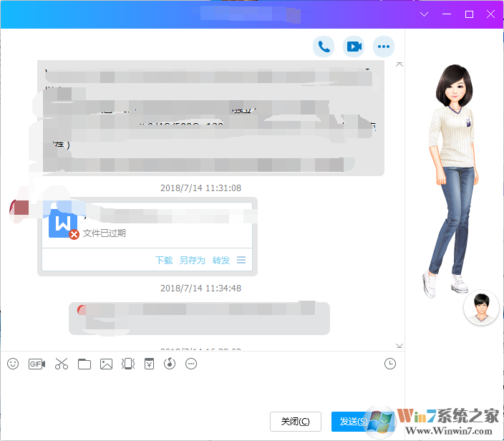Screen dimensions: 504x441
Task: Open the red packet icon
Action: [x=149, y=364]
